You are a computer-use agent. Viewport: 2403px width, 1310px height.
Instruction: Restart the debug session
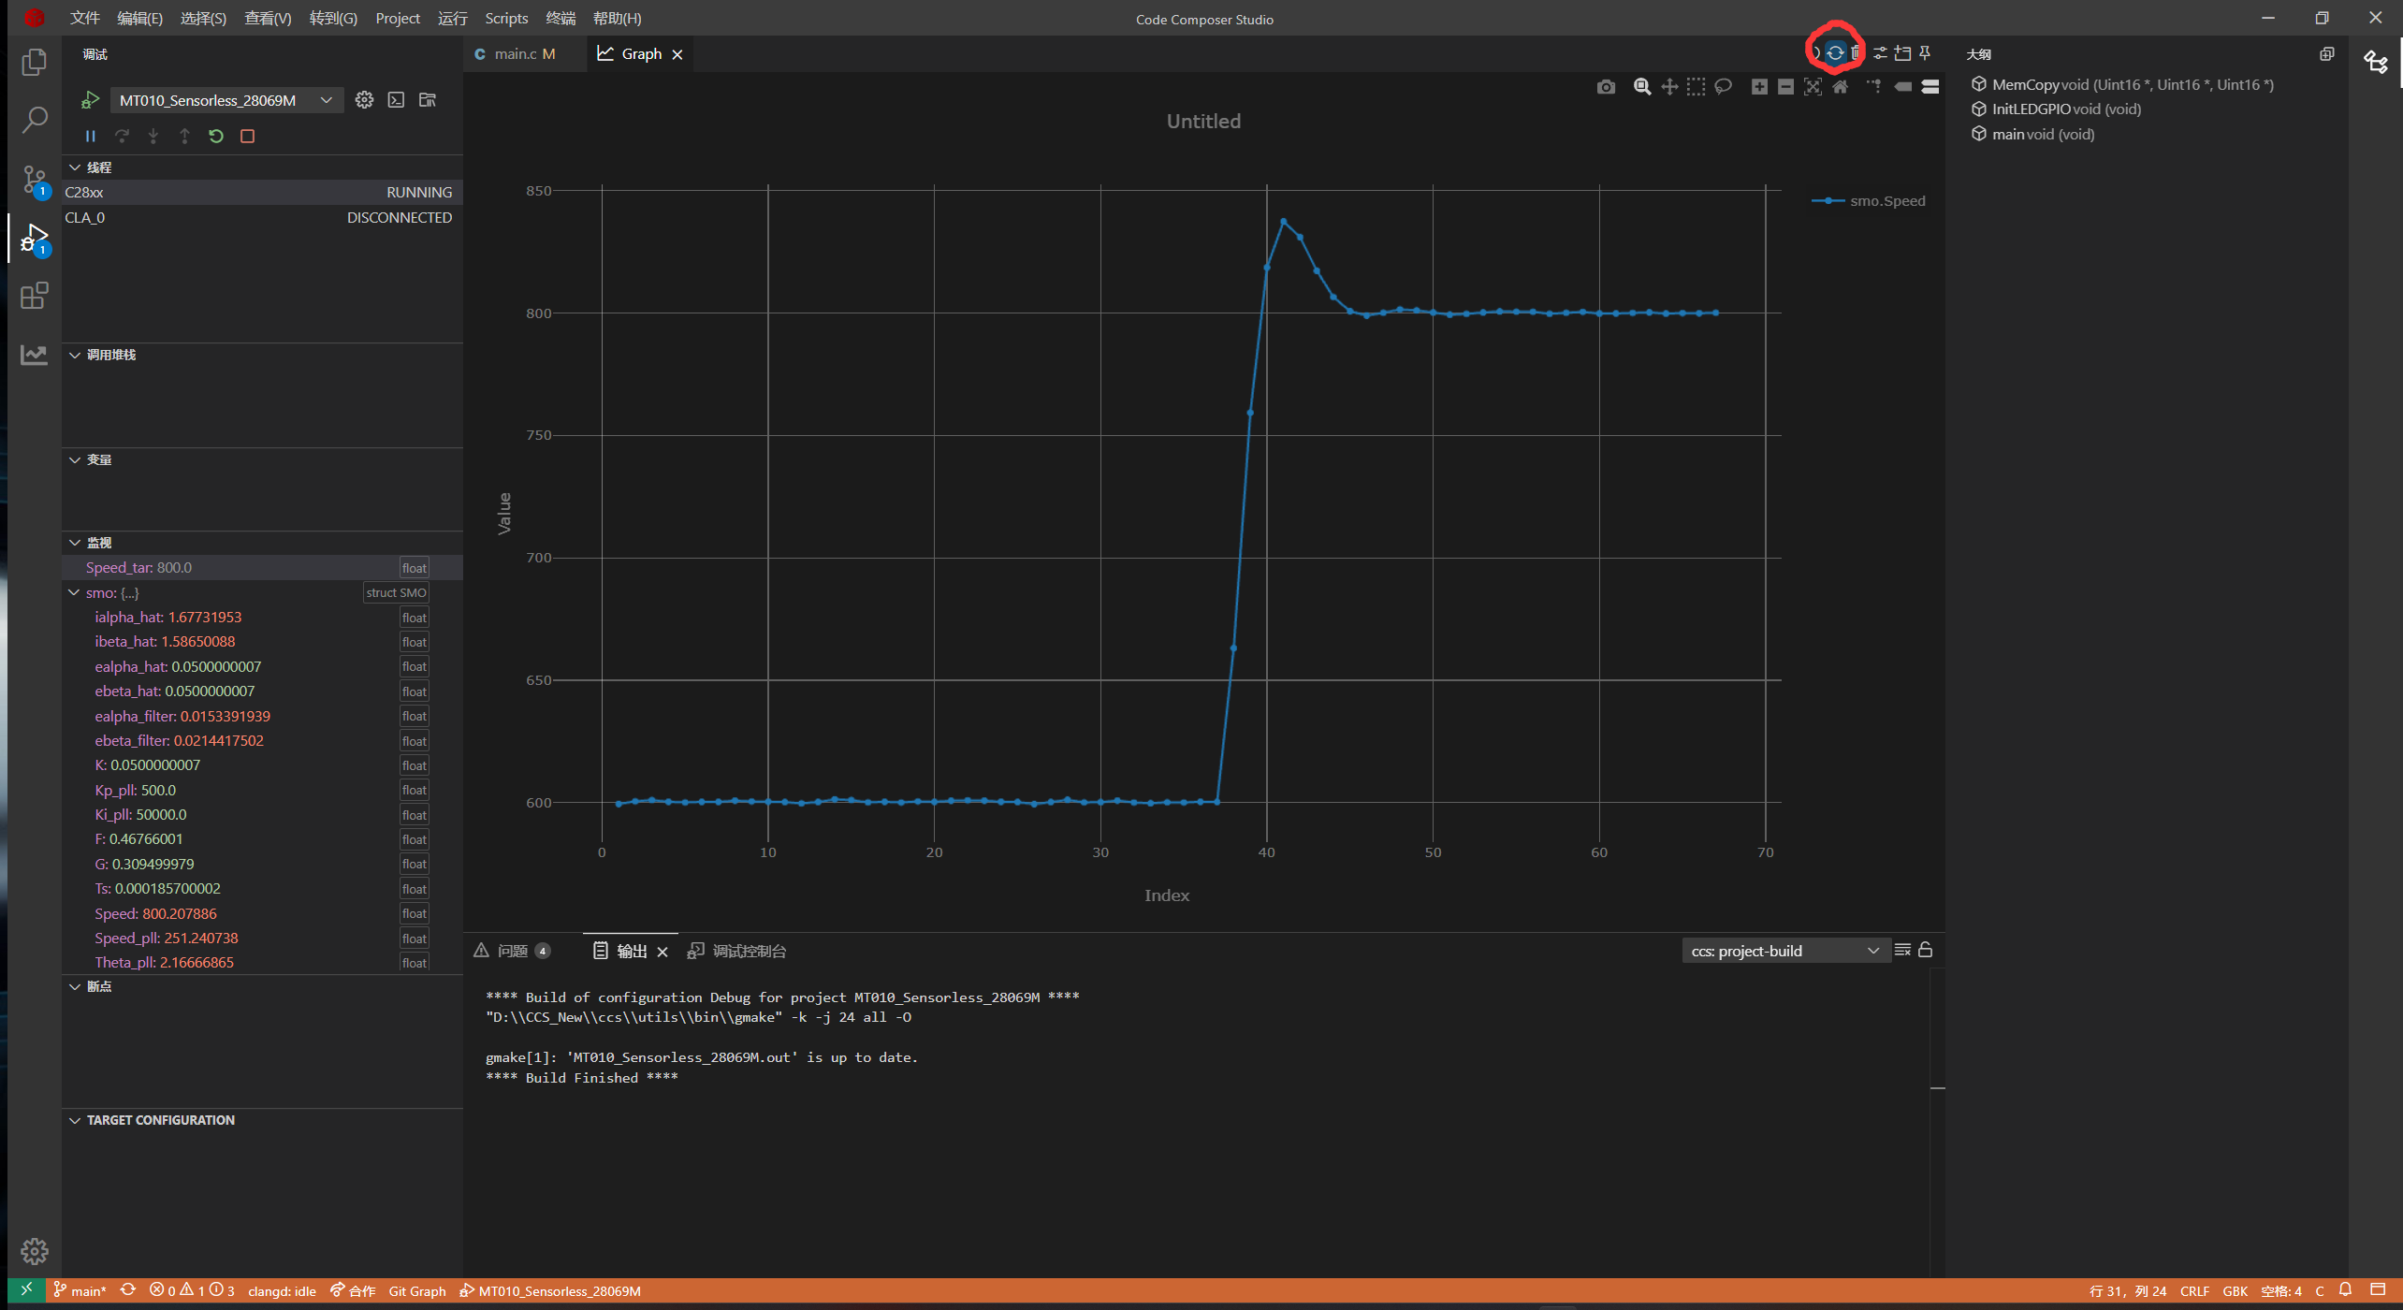(216, 137)
